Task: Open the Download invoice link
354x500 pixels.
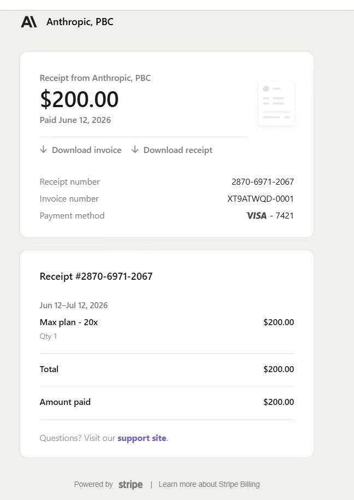Action: [86, 150]
